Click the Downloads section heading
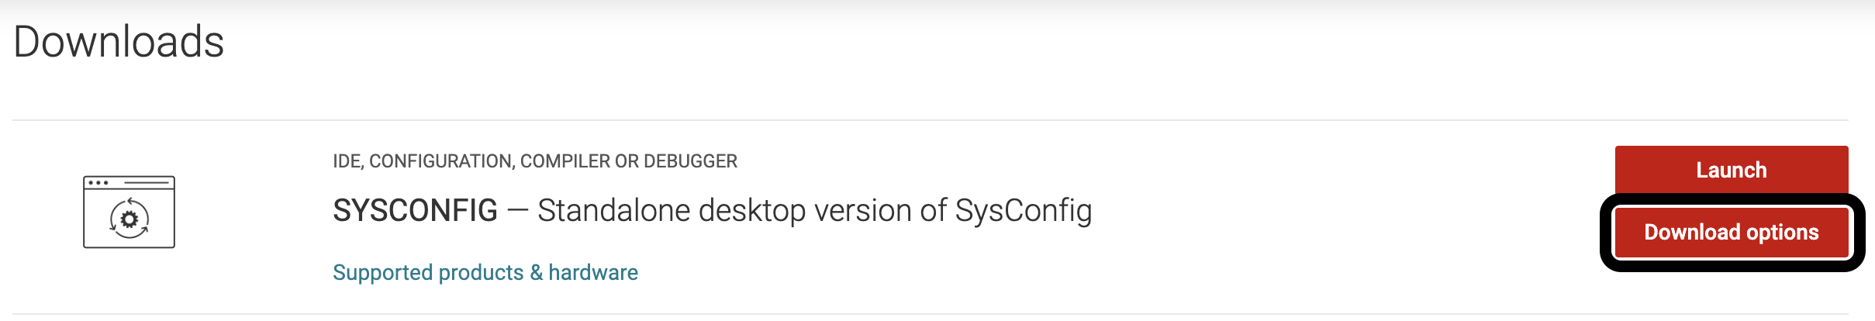The height and width of the screenshot is (321, 1875). 119,42
